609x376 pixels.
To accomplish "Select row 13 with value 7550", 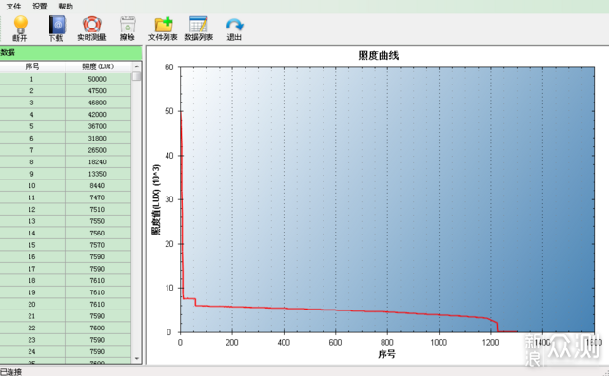I will point(66,221).
